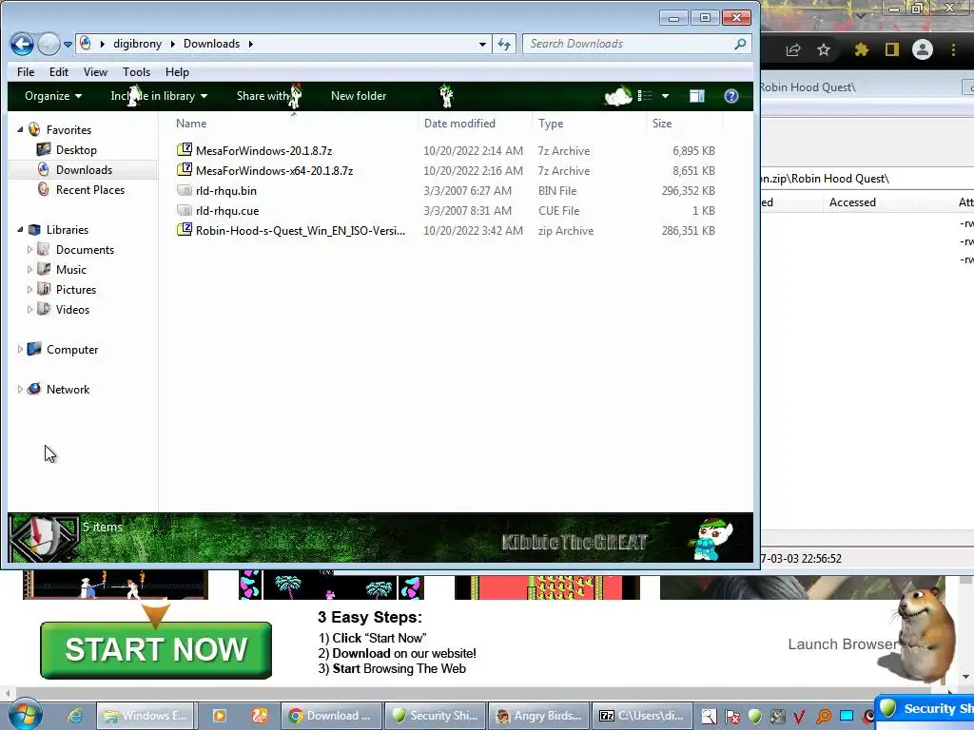Screen dimensions: 974x730
Task: Open Chrome three-dot menu
Action: 953,49
